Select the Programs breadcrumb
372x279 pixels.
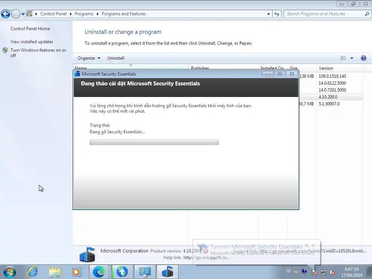pyautogui.click(x=84, y=14)
